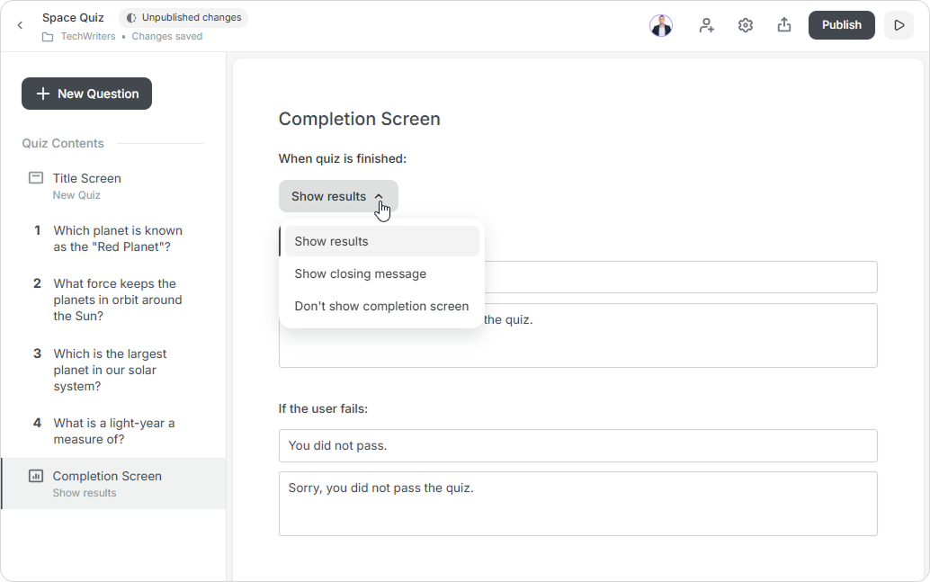The height and width of the screenshot is (582, 930).
Task: Click the 'You did not pass.' title field
Action: pyautogui.click(x=577, y=445)
